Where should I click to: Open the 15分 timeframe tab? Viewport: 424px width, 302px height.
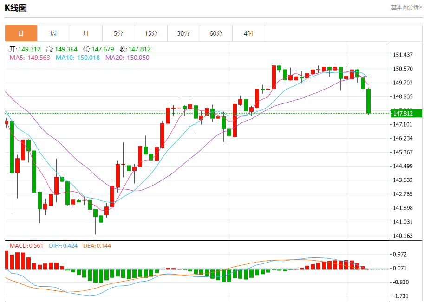[151, 33]
